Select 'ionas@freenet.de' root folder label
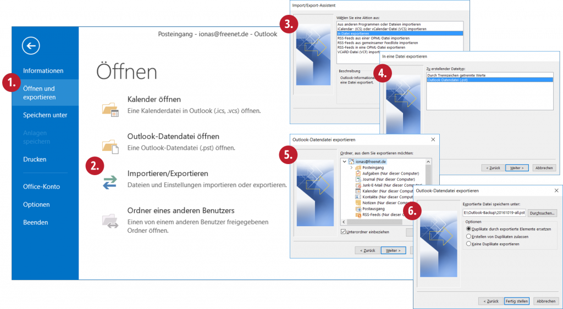 pyautogui.click(x=371, y=162)
